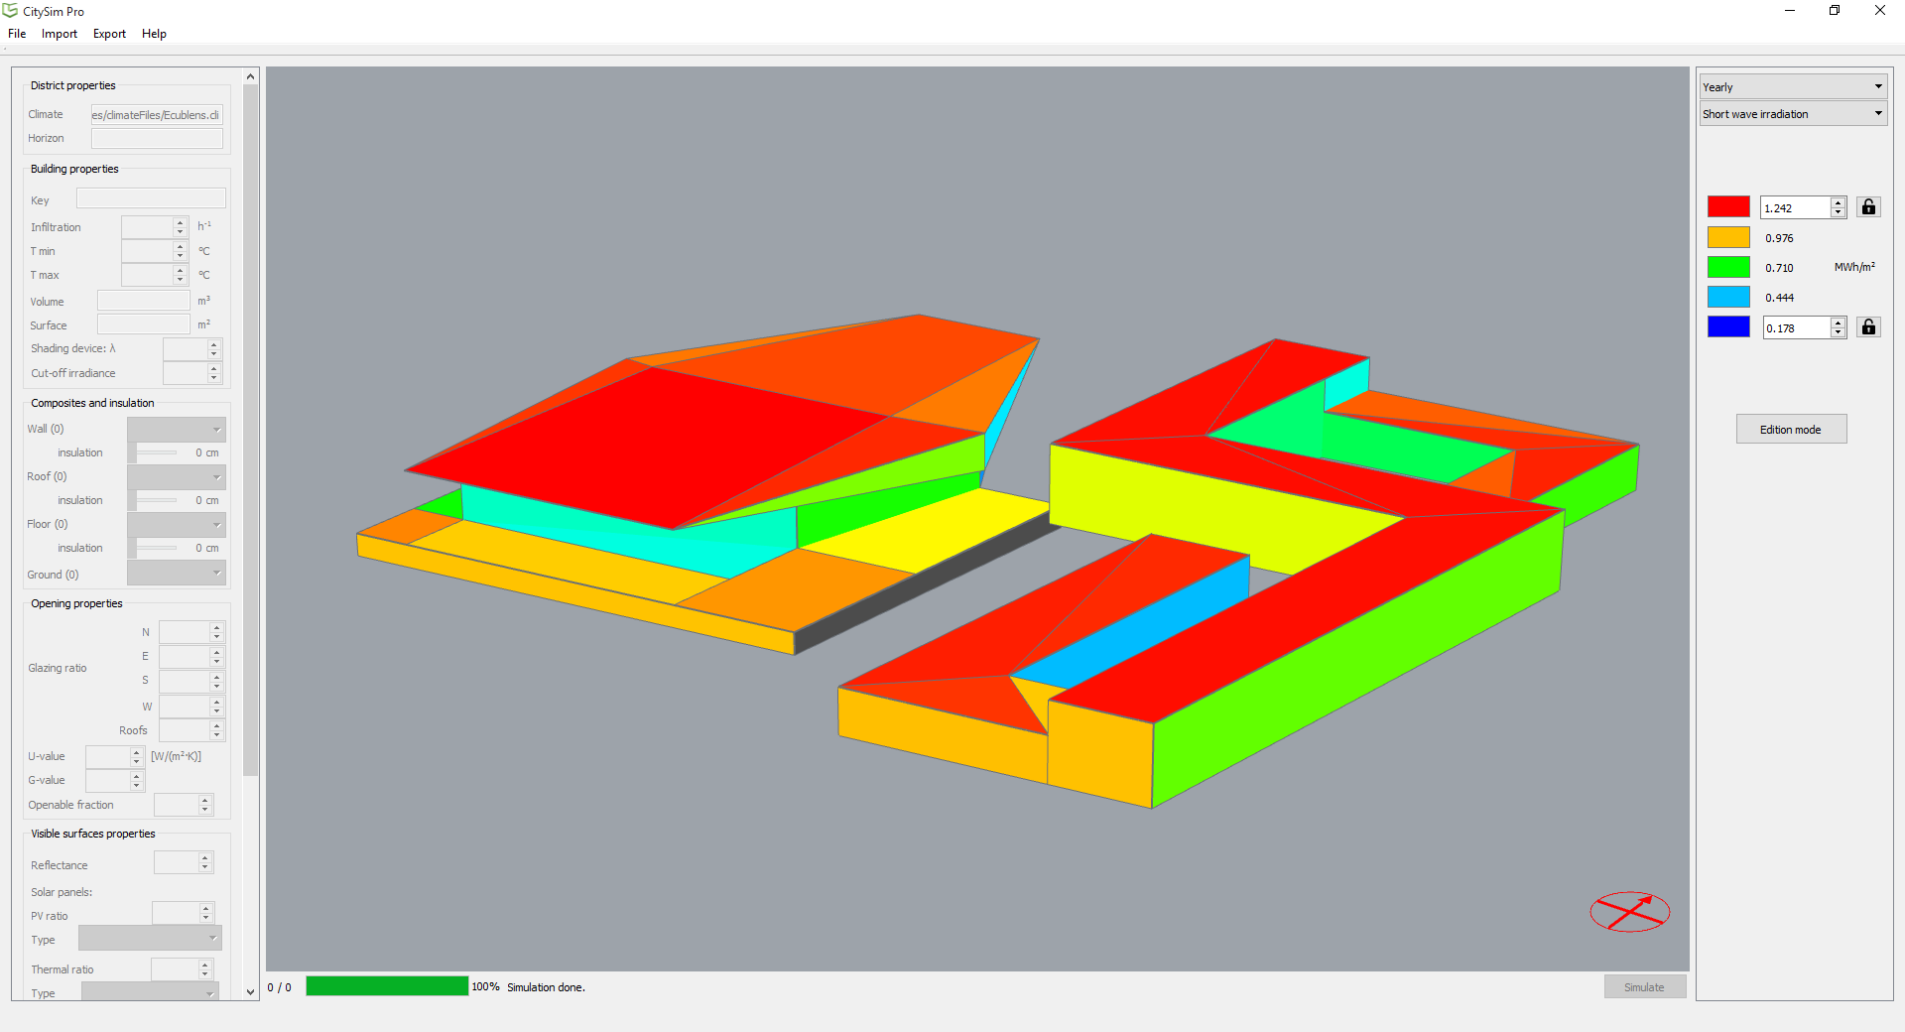
Task: Open the Yearly time period dropdown
Action: point(1792,86)
